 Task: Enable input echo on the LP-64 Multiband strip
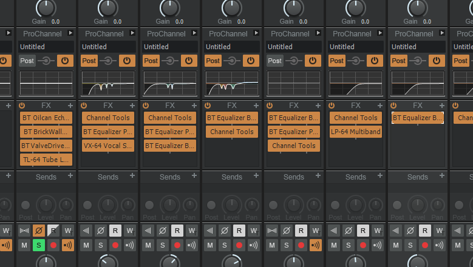click(x=377, y=245)
